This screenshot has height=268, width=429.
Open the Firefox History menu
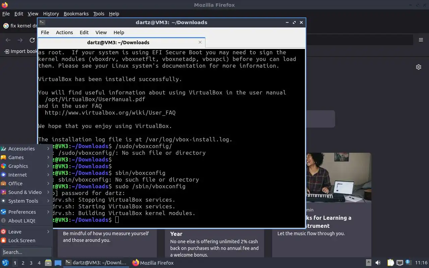(51, 14)
